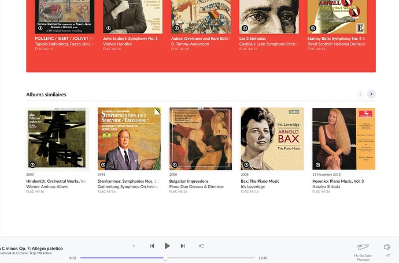The height and width of the screenshot is (263, 399).
Task: Click the volume speaker icon
Action: click(387, 247)
